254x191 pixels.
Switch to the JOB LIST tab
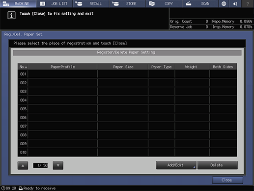(x=55, y=3)
